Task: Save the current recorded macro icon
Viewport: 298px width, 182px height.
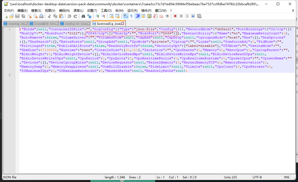Action: click(x=199, y=16)
